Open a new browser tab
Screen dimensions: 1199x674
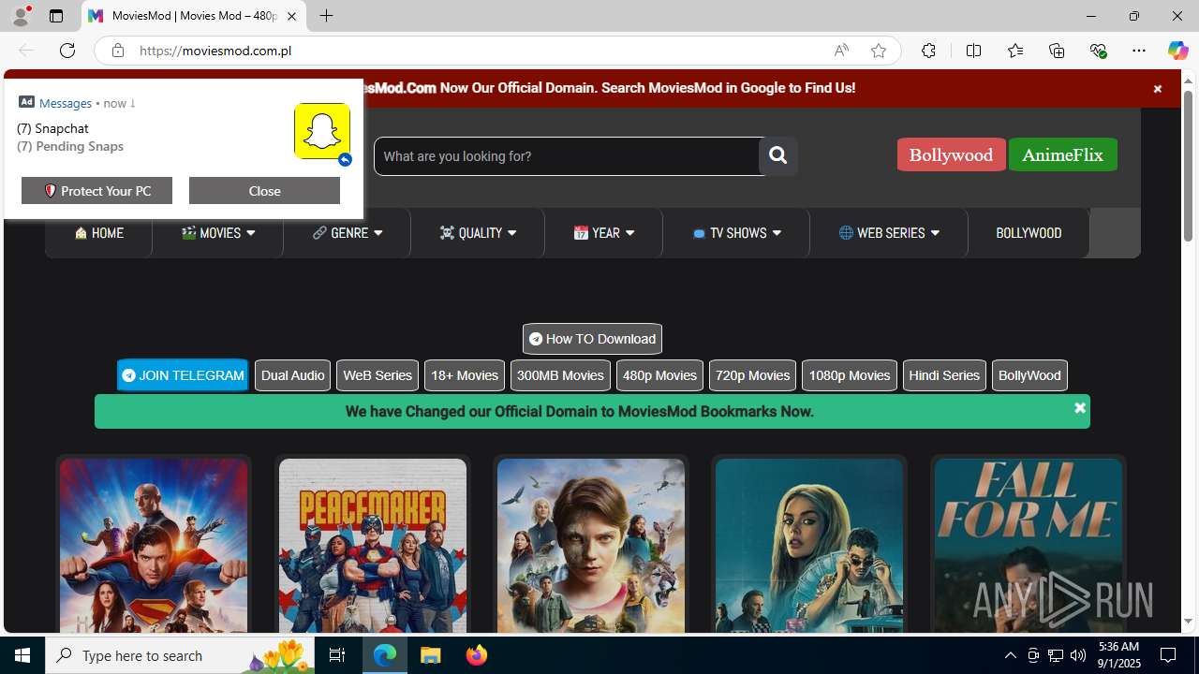[326, 16]
